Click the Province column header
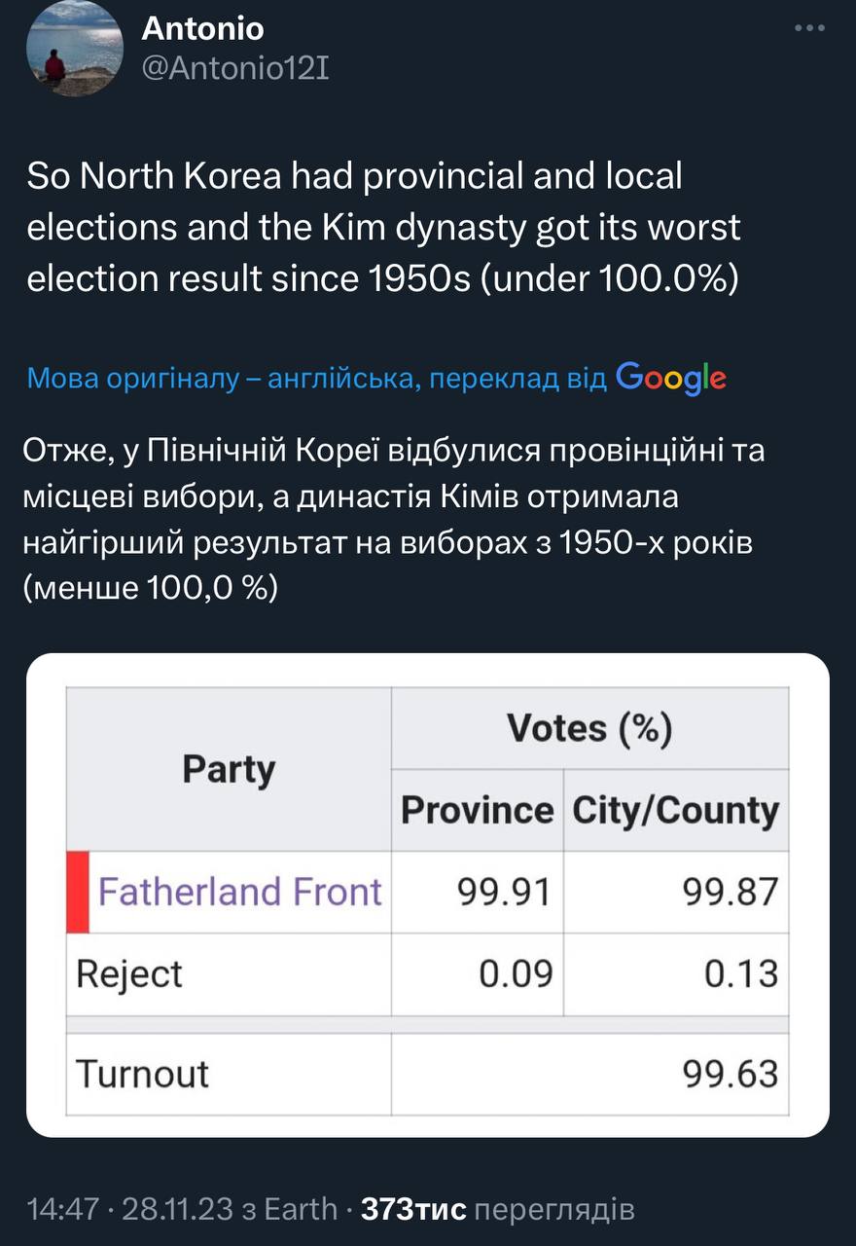The width and height of the screenshot is (856, 1246). pos(477,810)
